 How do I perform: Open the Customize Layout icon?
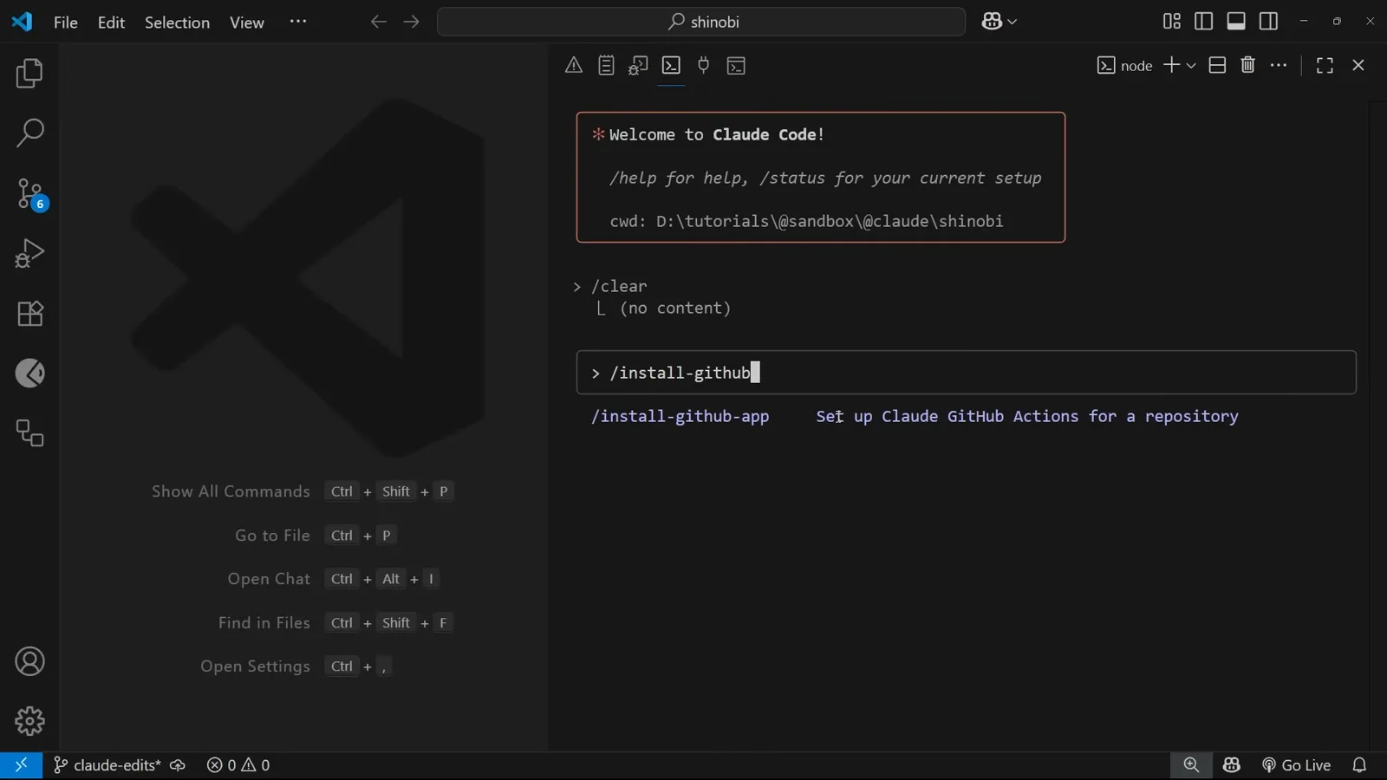pyautogui.click(x=1171, y=22)
